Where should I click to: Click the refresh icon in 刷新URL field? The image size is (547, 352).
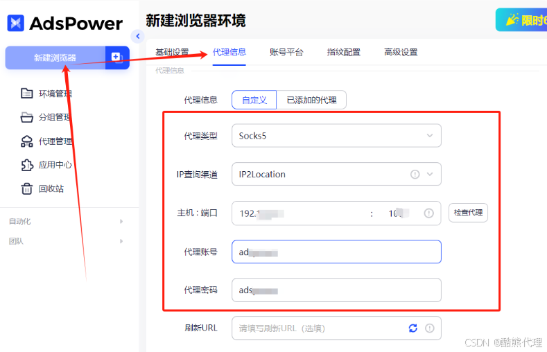pyautogui.click(x=413, y=328)
